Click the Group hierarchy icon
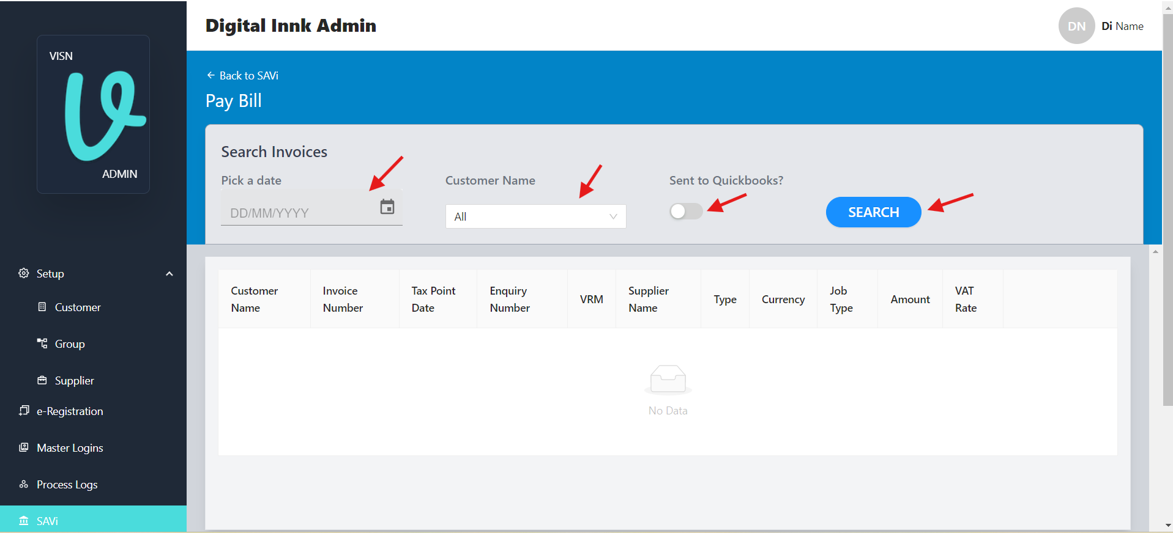 tap(42, 344)
